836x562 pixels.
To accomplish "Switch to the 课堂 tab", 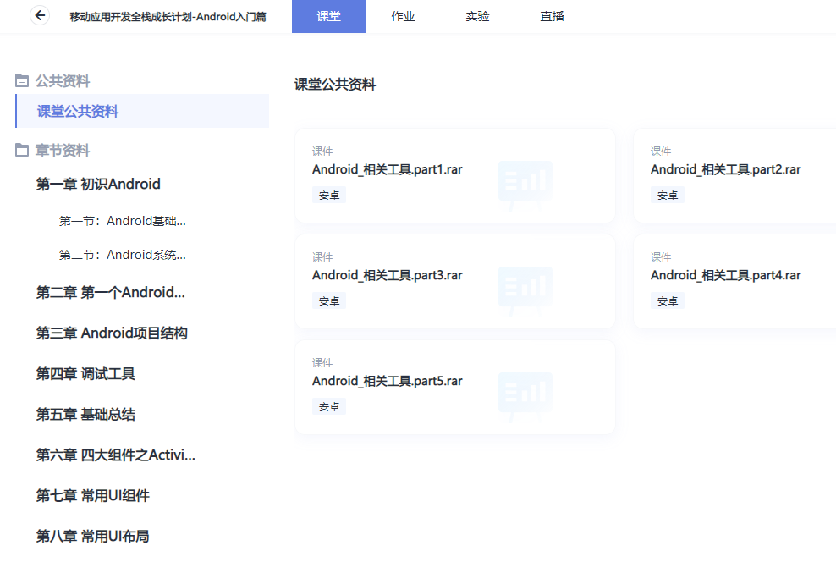I will [329, 17].
